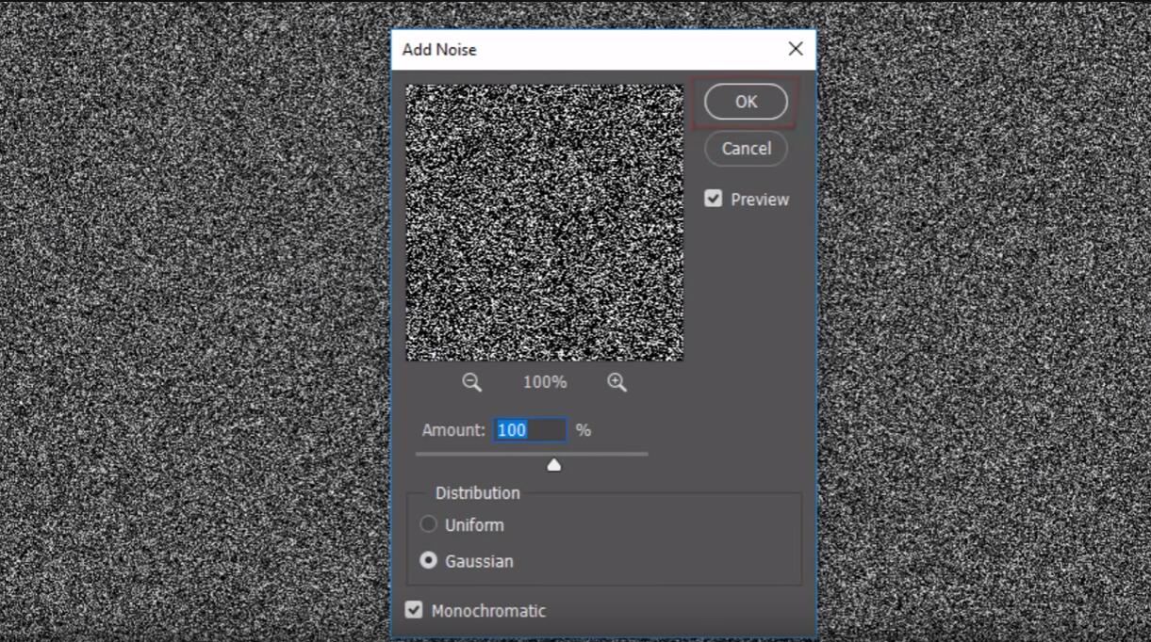This screenshot has width=1151, height=642.
Task: Click the 100% zoom level readout
Action: 545,382
